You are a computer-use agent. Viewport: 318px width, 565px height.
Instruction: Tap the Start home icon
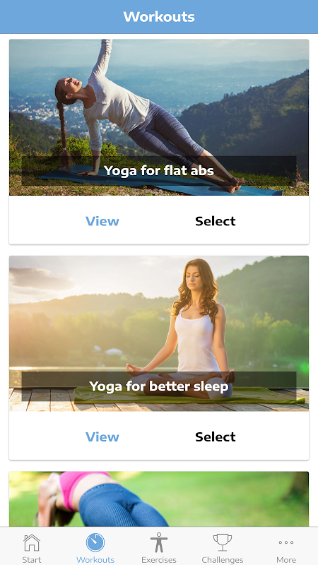click(32, 542)
